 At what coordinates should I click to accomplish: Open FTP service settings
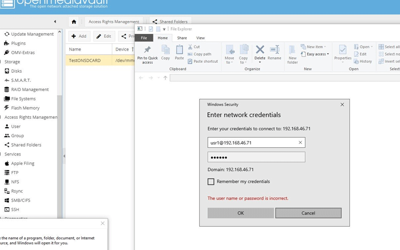pyautogui.click(x=12, y=172)
